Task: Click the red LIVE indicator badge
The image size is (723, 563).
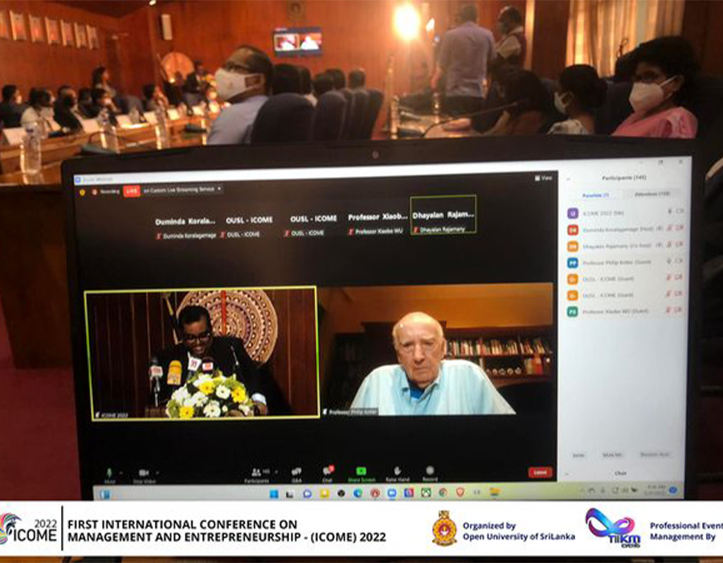Action: [131, 191]
